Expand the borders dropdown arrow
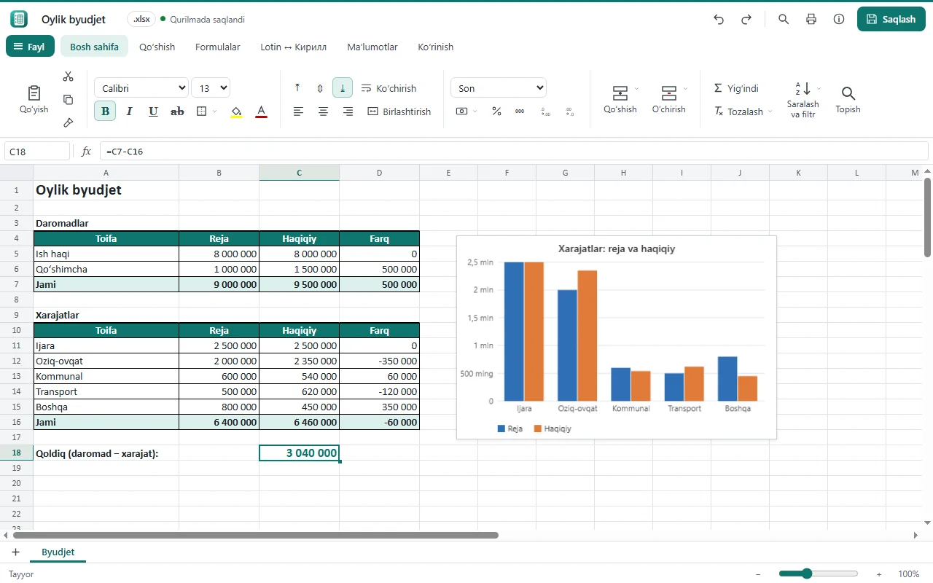Image resolution: width=933 pixels, height=583 pixels. pos(214,111)
